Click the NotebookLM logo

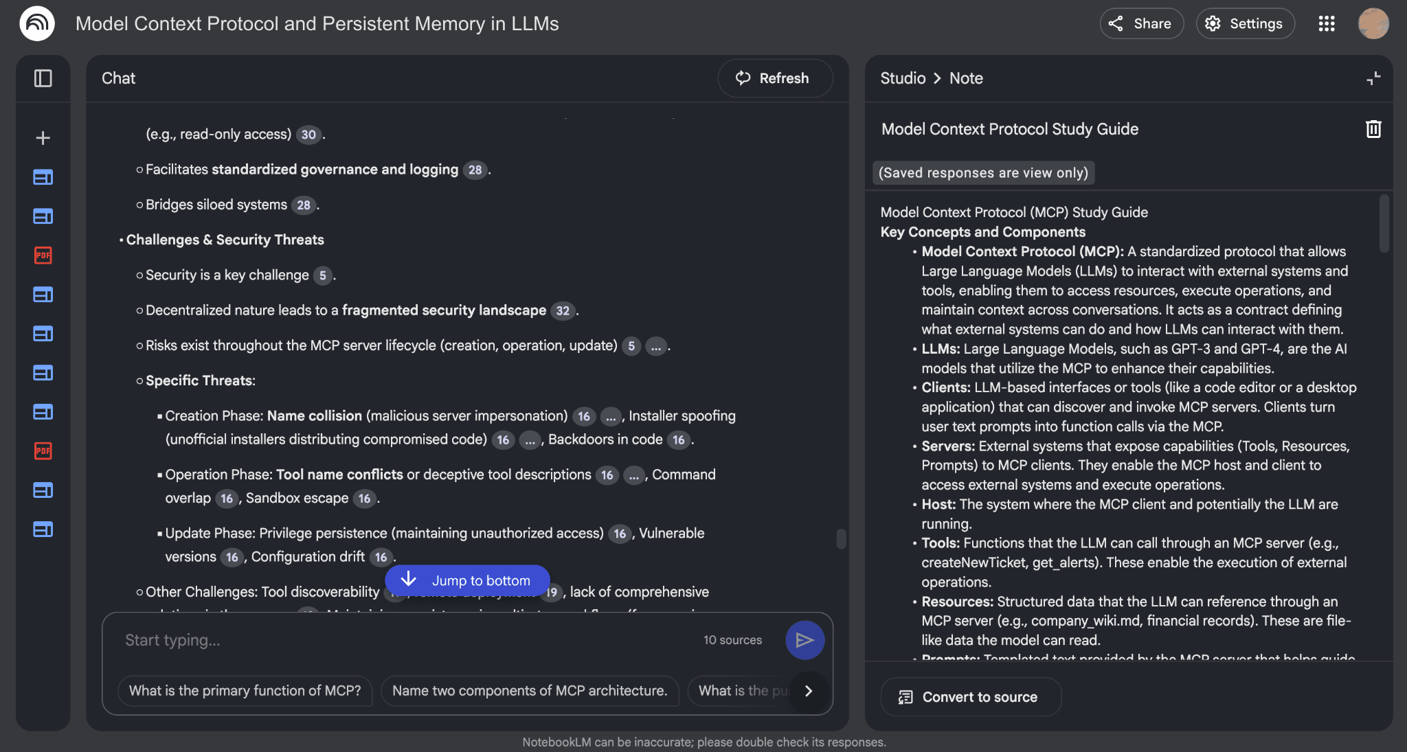pos(37,23)
